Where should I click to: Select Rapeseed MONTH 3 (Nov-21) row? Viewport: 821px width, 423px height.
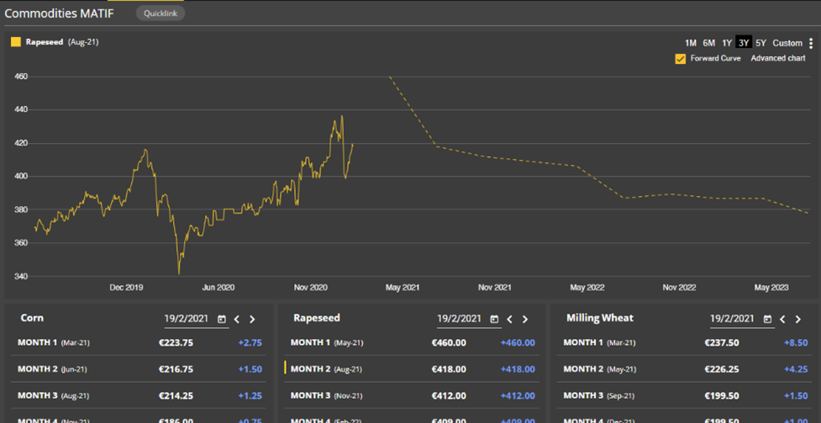coord(412,396)
